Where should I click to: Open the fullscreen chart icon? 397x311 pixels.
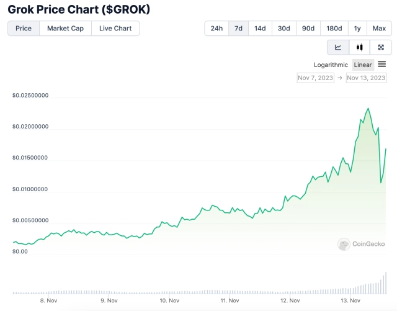pyautogui.click(x=381, y=47)
